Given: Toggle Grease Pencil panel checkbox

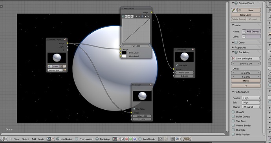Looking at the screenshot, I should point(236,3).
